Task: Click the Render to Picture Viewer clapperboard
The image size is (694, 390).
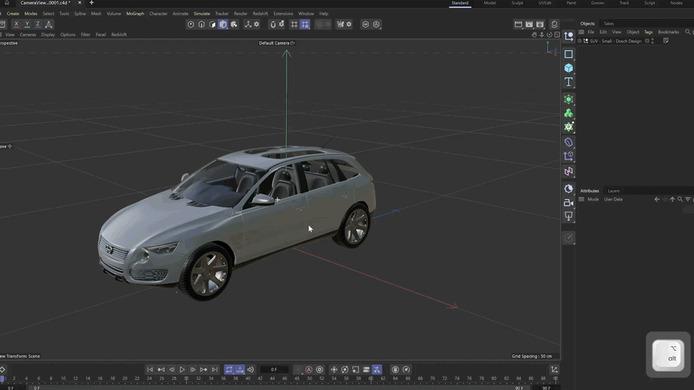Action: [x=529, y=25]
